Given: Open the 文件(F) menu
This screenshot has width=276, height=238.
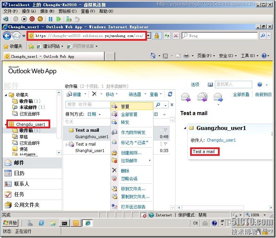Looking at the screenshot, I should click(11, 11).
